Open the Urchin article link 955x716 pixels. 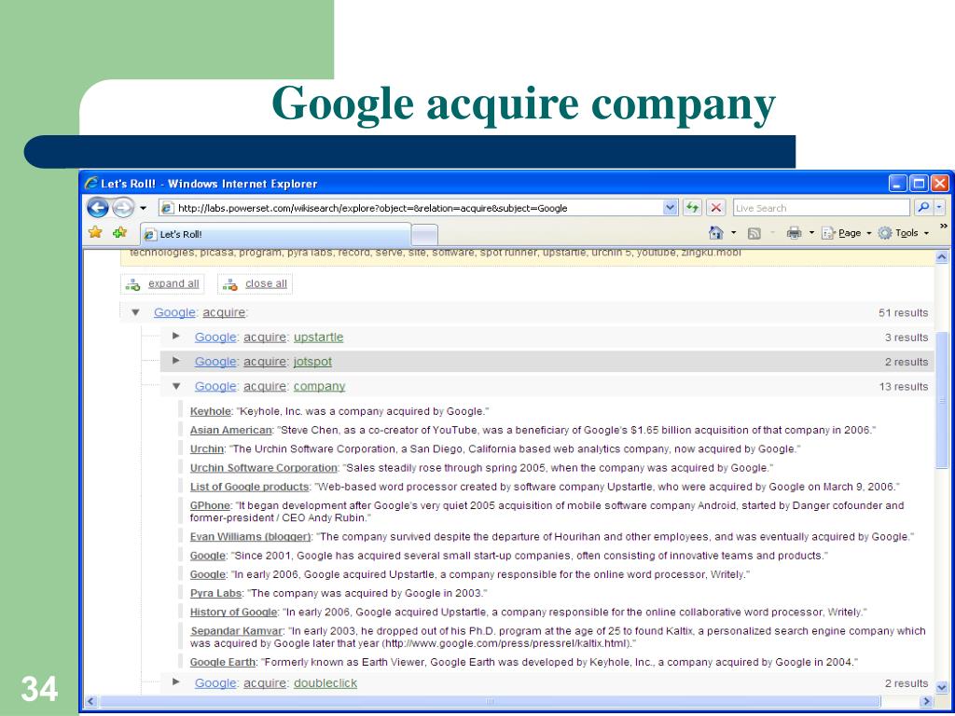click(206, 449)
